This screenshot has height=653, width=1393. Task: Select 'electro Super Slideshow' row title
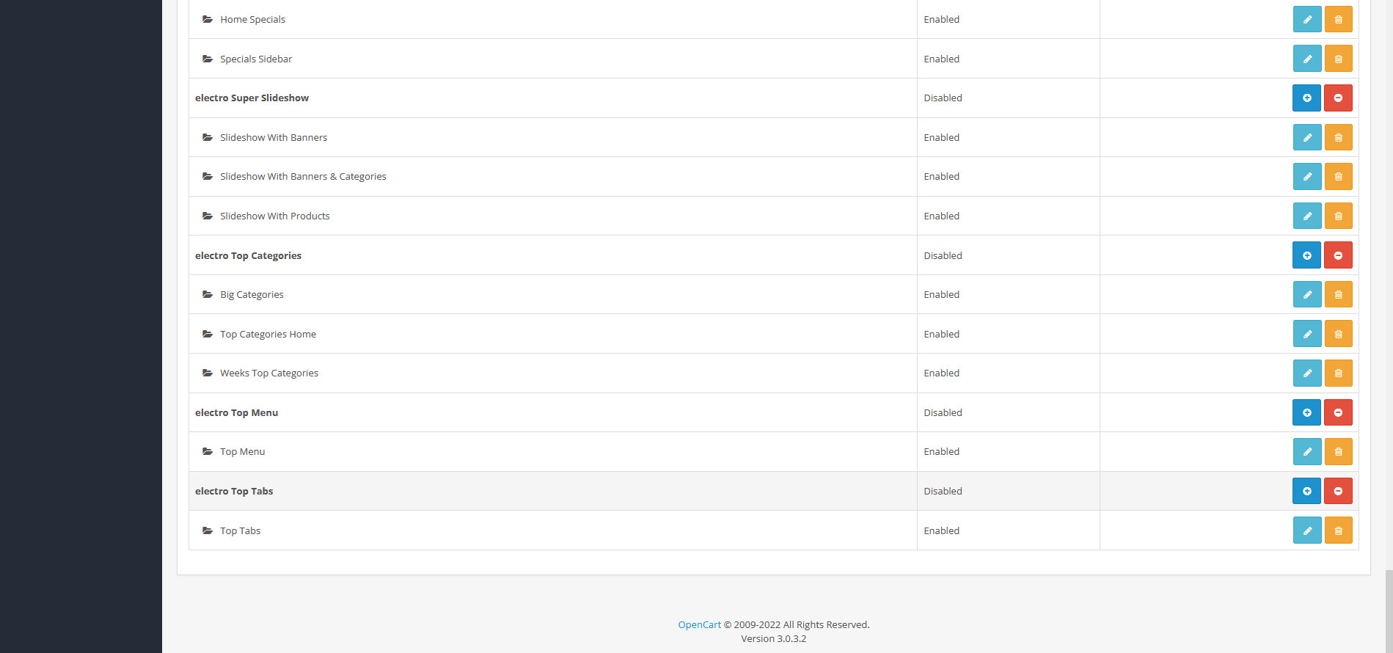252,98
